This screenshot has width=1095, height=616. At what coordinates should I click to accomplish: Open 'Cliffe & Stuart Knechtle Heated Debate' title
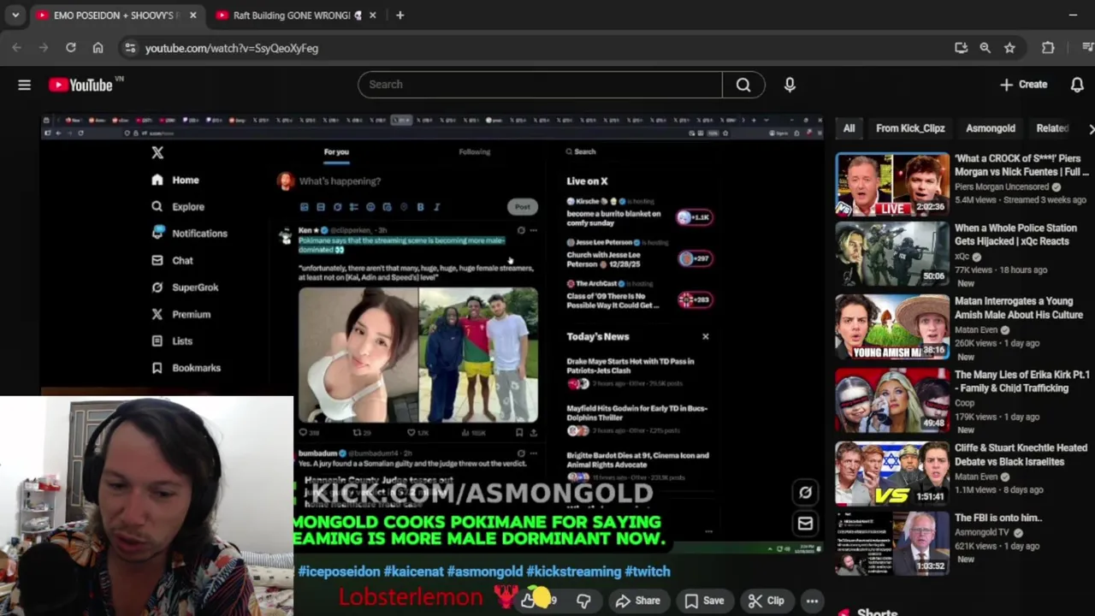pos(1021,454)
